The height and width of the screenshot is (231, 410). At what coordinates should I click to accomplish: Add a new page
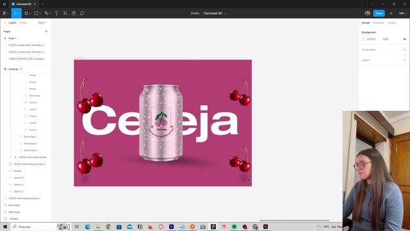(46, 31)
